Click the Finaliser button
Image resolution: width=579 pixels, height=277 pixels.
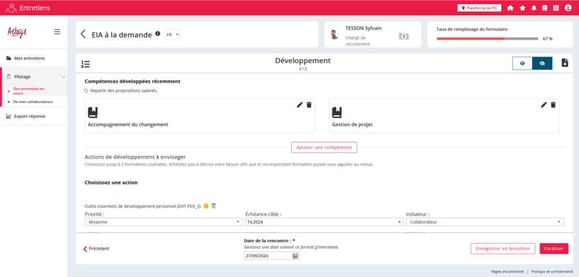[554, 248]
